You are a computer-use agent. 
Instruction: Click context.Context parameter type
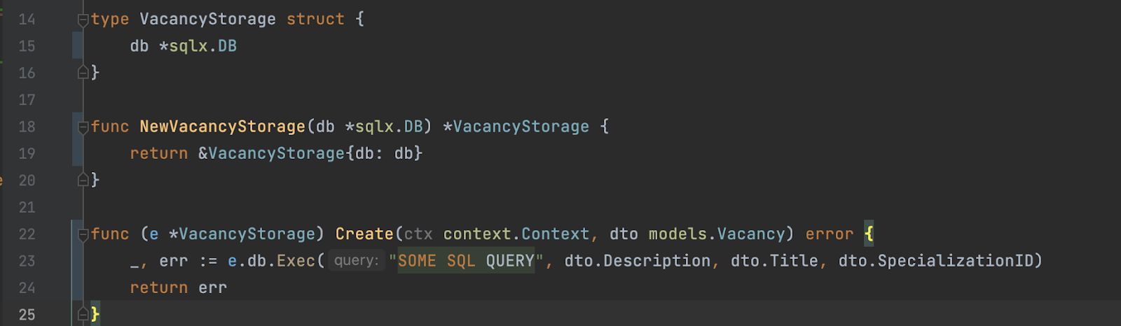[516, 234]
